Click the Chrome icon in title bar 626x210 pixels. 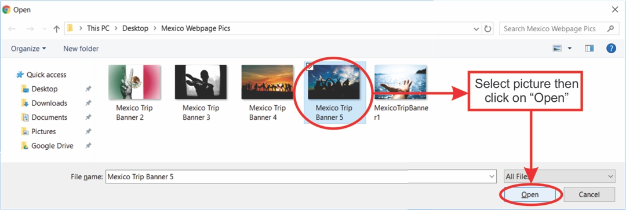[x=6, y=10]
